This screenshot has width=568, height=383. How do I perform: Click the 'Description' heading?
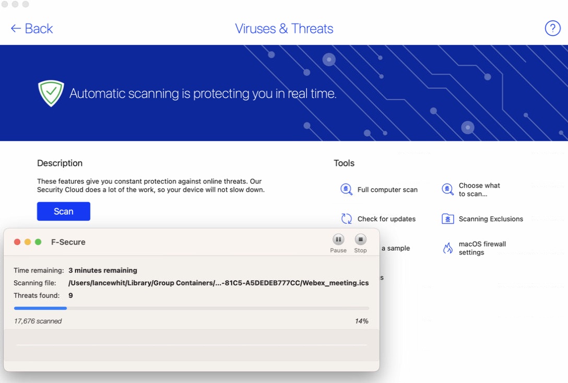tap(60, 163)
